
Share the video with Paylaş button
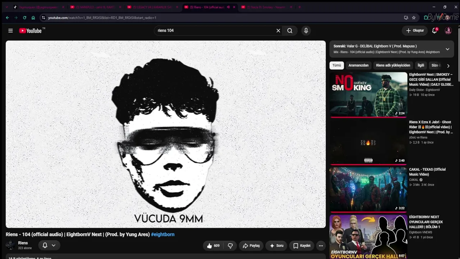(x=251, y=246)
